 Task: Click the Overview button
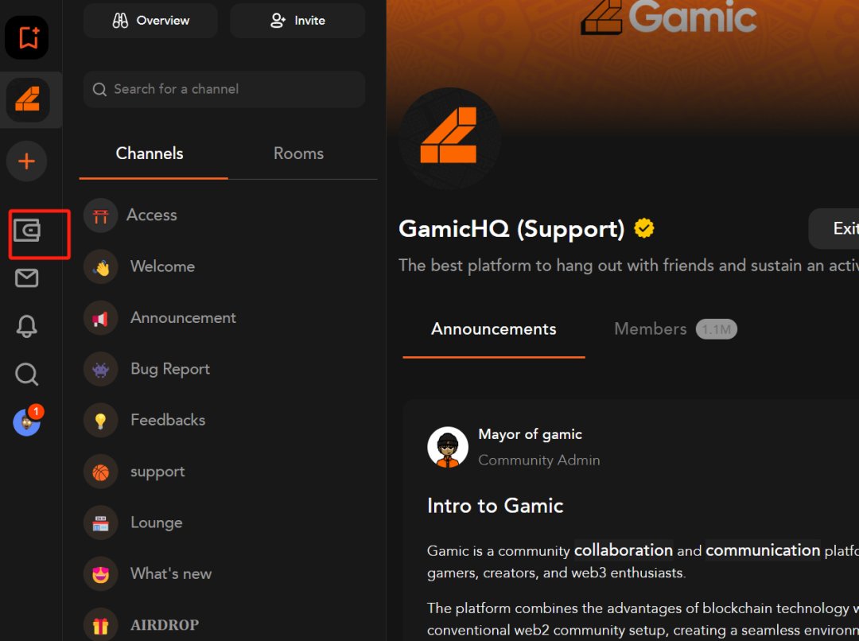click(x=150, y=21)
